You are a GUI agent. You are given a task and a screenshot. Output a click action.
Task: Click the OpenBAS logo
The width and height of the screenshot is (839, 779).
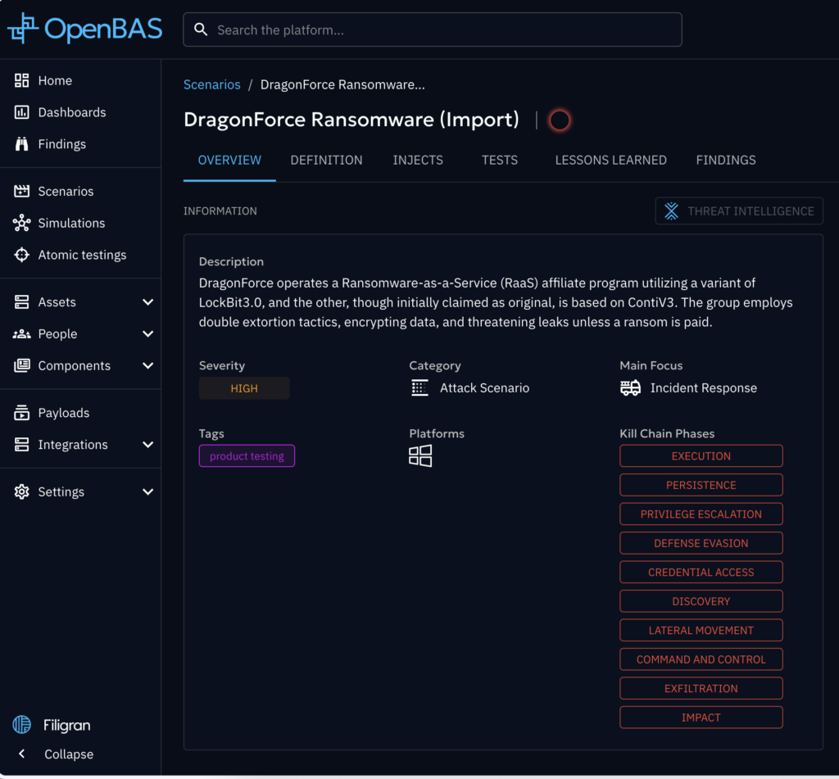pos(85,29)
